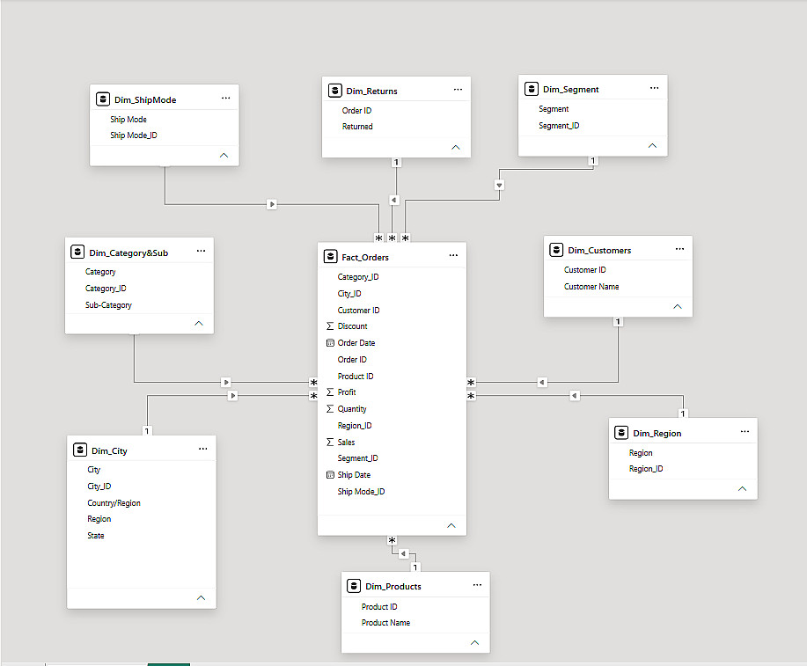Collapse the Dim_Category&Sub table card

(199, 323)
